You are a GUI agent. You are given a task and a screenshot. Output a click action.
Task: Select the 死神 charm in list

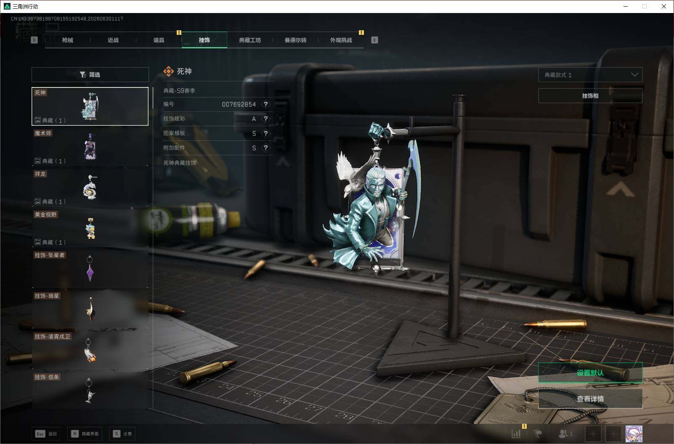pyautogui.click(x=90, y=106)
